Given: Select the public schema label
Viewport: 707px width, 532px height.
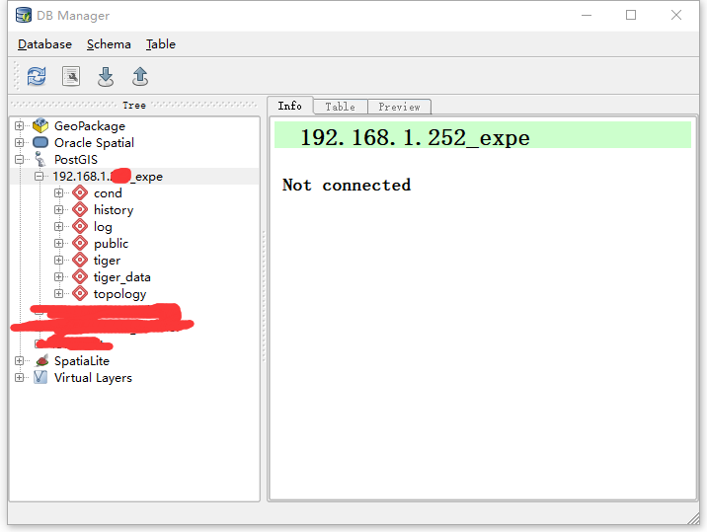Looking at the screenshot, I should pos(111,244).
